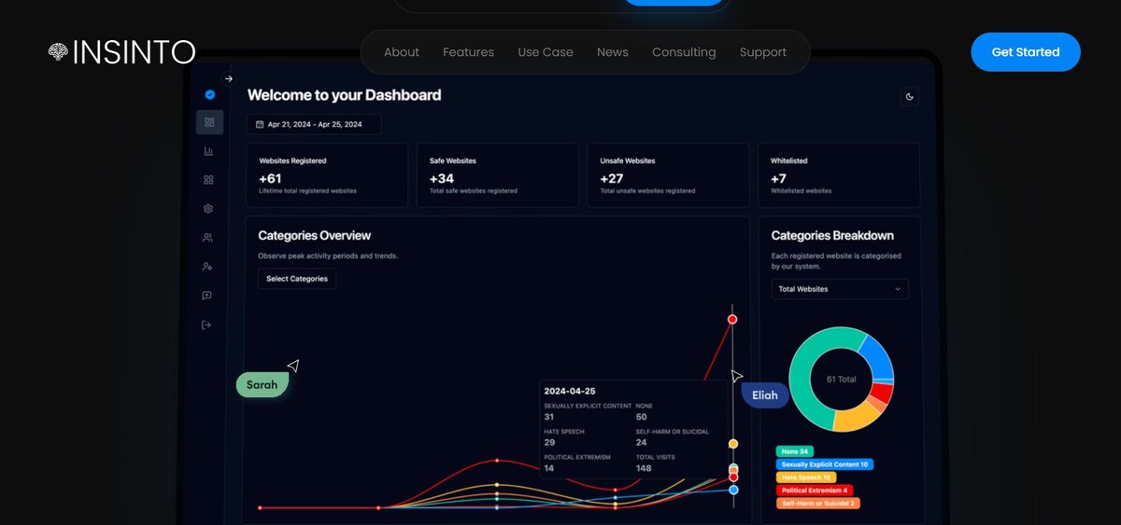Open the Total Websites dropdown
Screen dimensions: 1121x525
click(840, 289)
